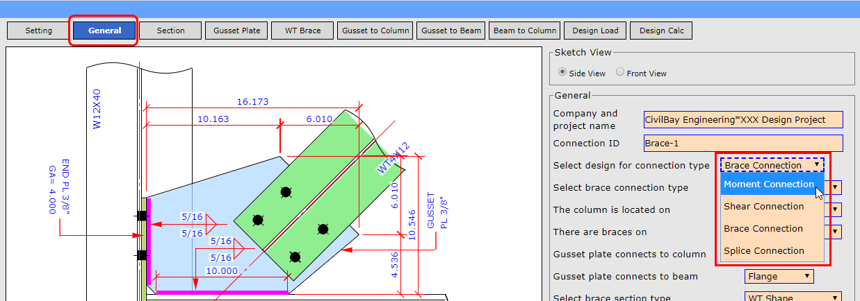Select the Side View radio button
The image size is (860, 301).
coord(563,73)
